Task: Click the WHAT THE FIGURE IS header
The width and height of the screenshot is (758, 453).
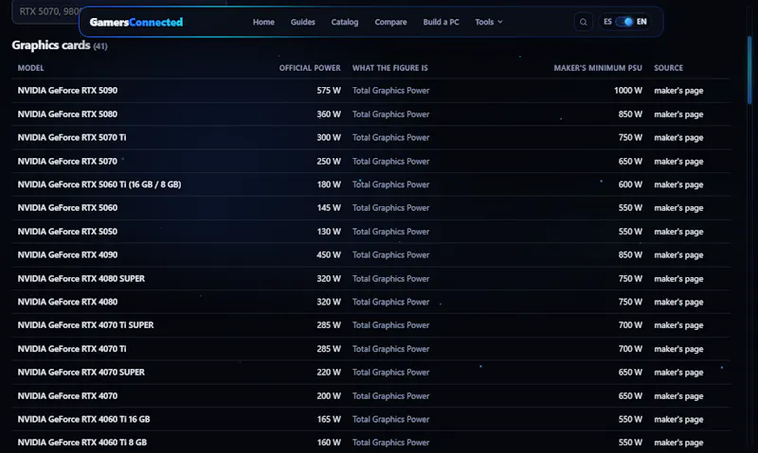Action: [389, 68]
